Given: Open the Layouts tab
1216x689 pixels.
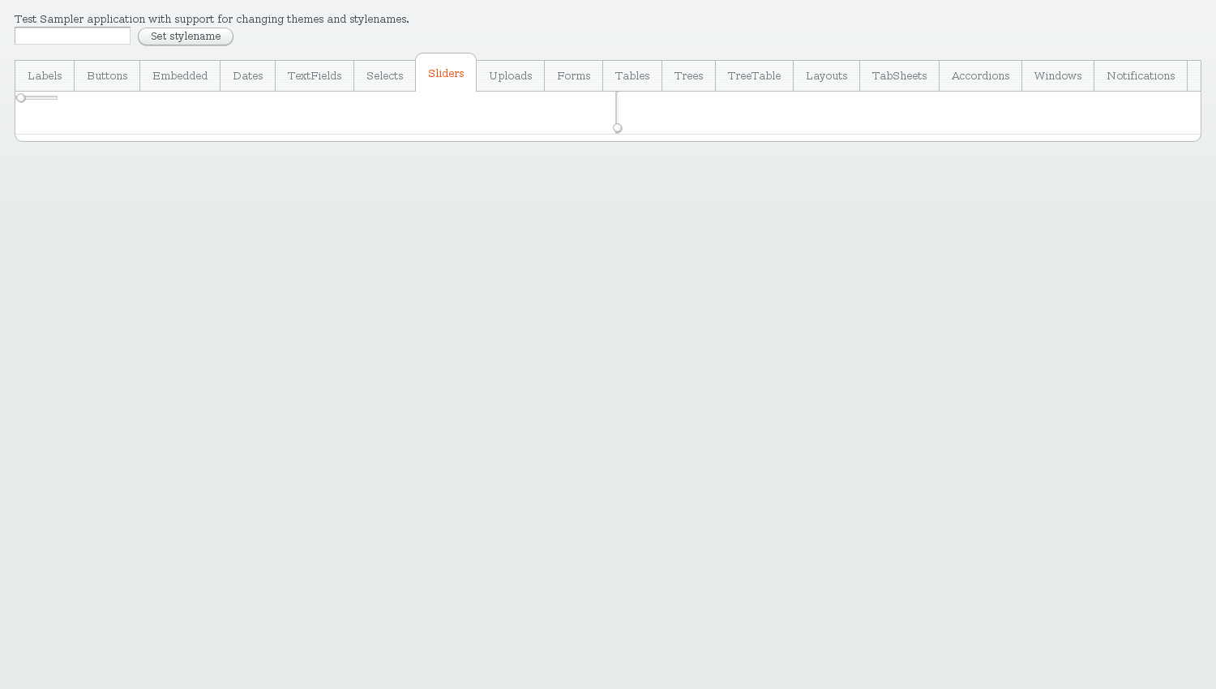Looking at the screenshot, I should tap(827, 75).
